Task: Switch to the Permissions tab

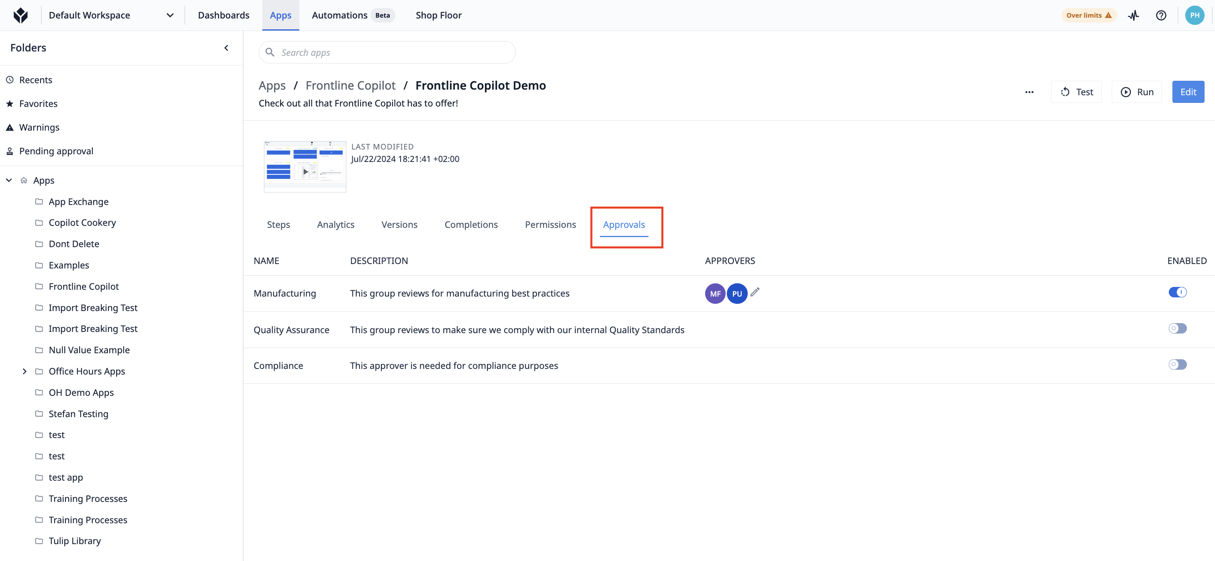Action: coord(550,224)
